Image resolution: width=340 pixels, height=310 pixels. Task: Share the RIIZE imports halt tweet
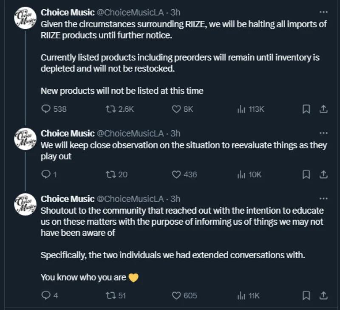click(323, 109)
